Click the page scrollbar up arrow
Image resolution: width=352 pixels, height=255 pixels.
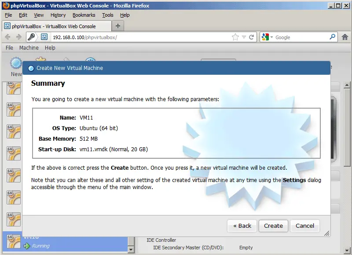tap(347, 85)
